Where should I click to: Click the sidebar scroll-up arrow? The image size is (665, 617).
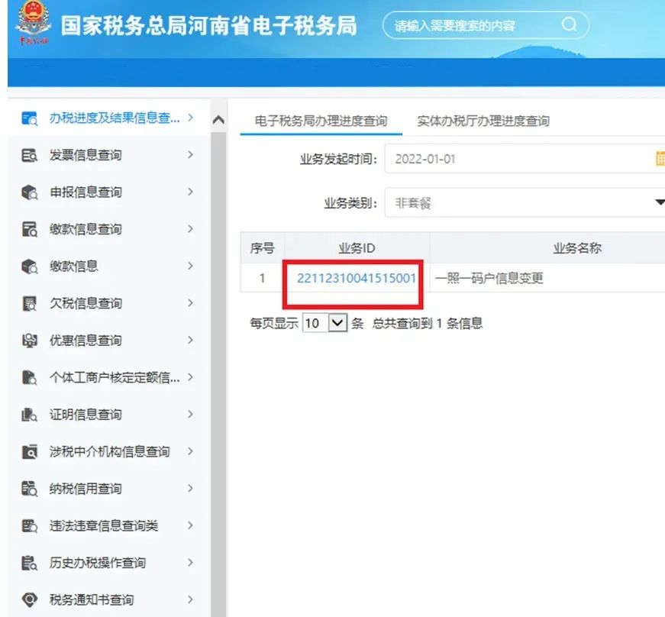218,120
